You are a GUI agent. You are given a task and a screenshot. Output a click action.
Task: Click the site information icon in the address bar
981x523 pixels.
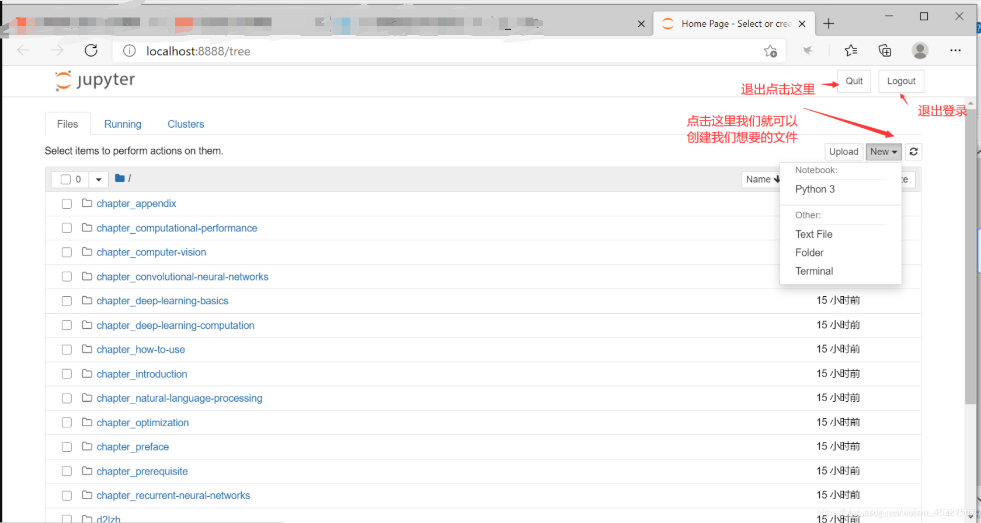click(x=130, y=51)
